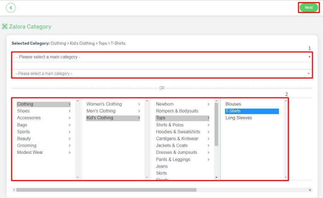Choose Blouses in the last column
Screen dimensions: 323x198
point(252,104)
